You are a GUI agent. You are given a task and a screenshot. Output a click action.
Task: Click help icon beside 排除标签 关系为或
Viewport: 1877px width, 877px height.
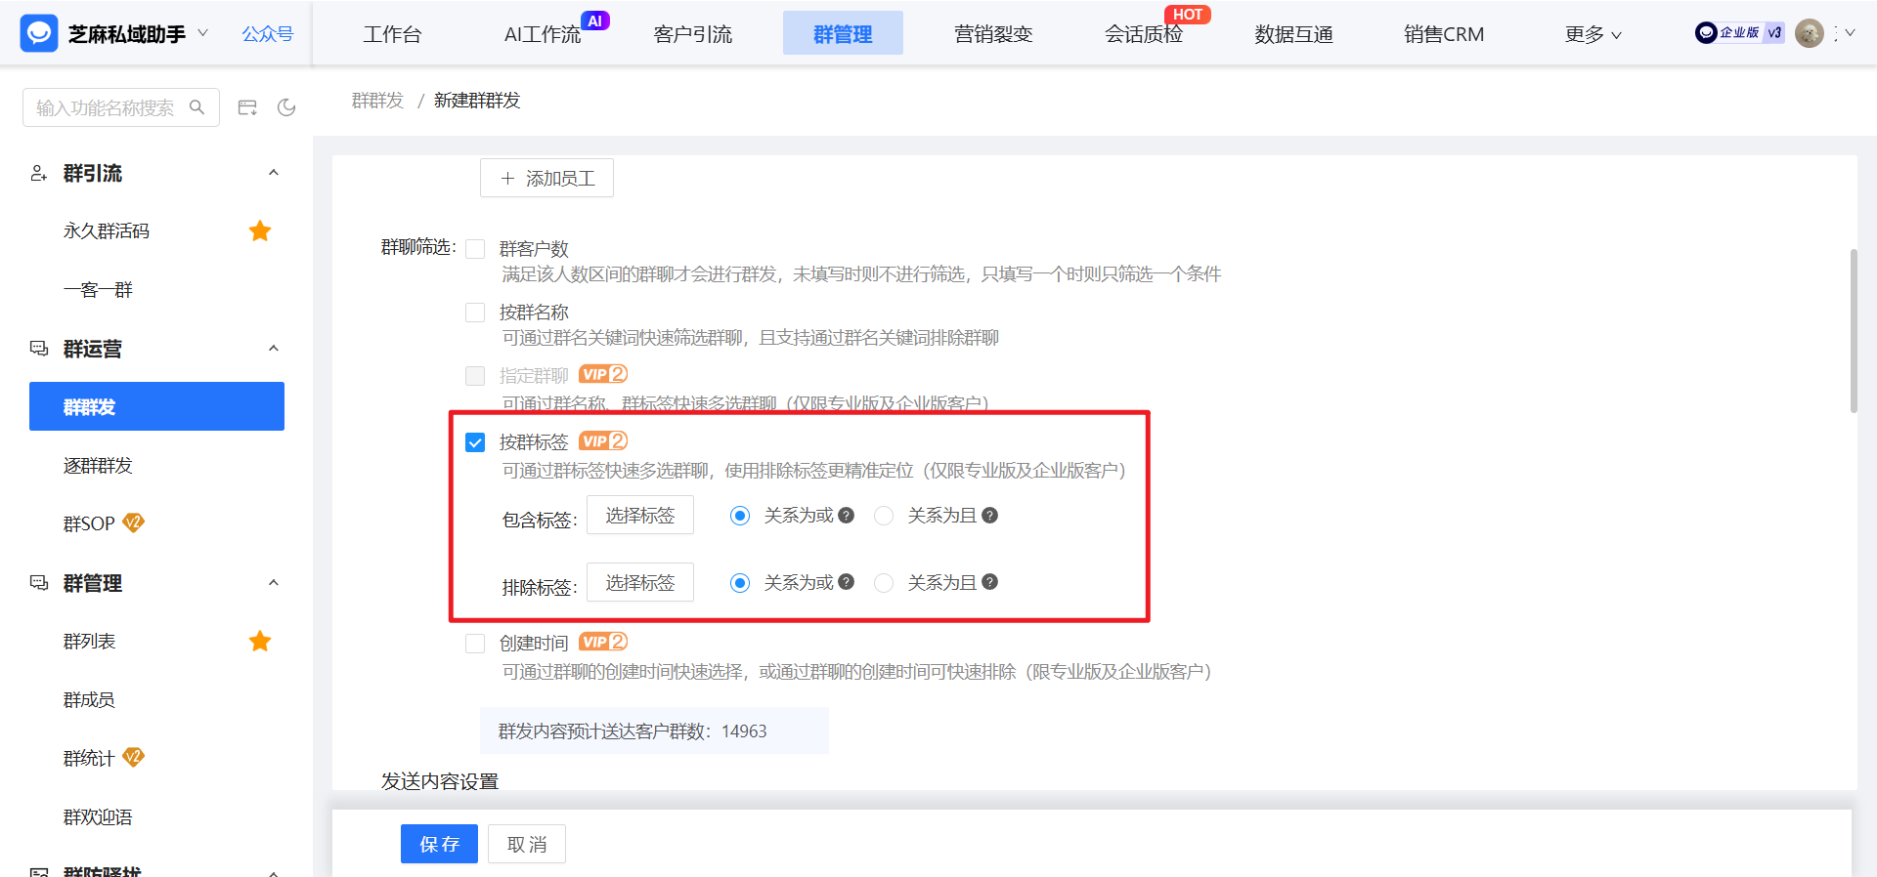pyautogui.click(x=847, y=581)
